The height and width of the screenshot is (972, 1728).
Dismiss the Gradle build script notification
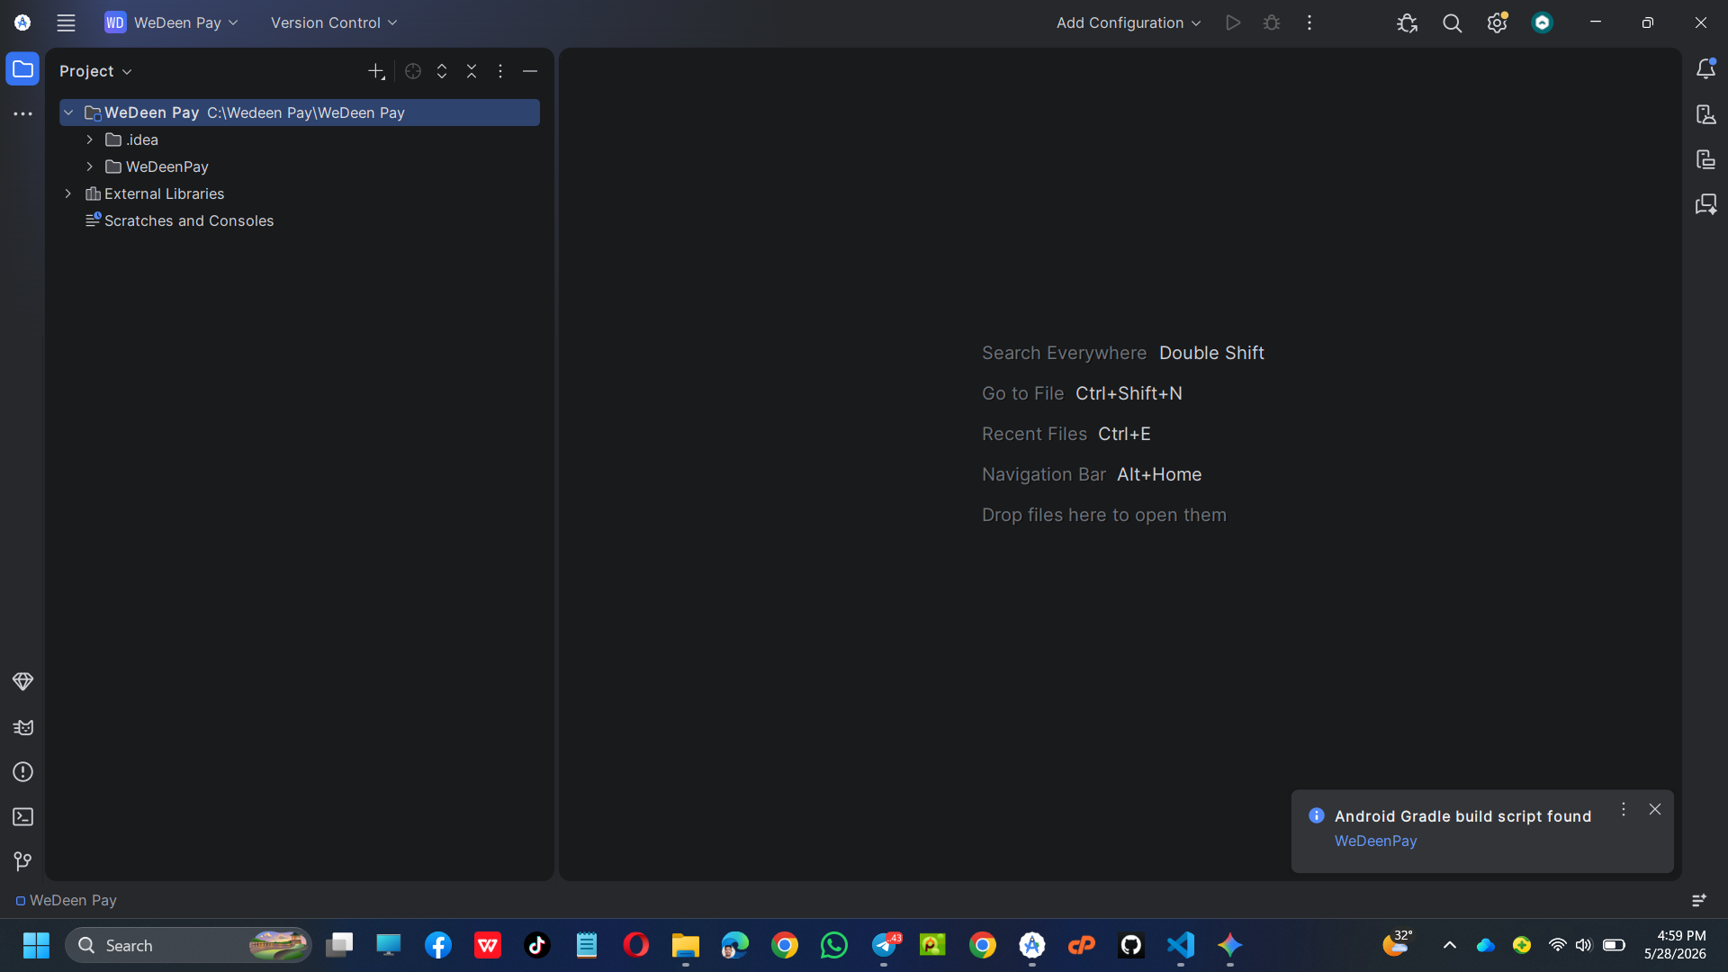[x=1655, y=809]
